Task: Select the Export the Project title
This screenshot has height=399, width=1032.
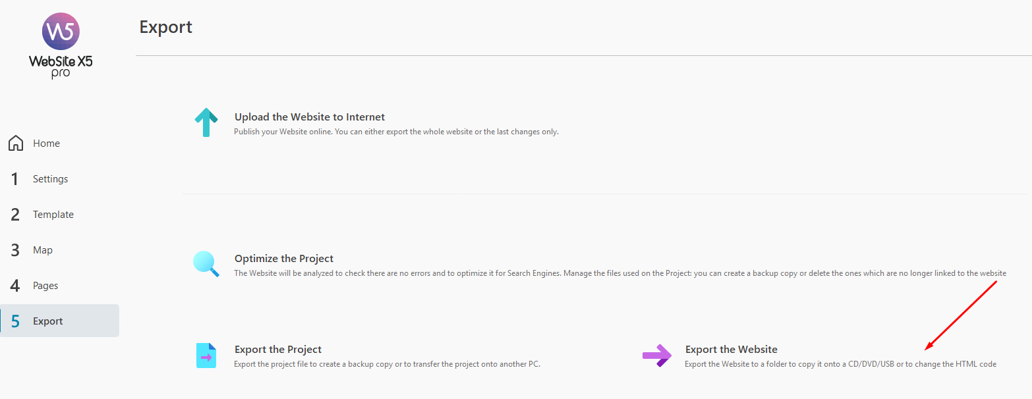Action: (x=277, y=350)
